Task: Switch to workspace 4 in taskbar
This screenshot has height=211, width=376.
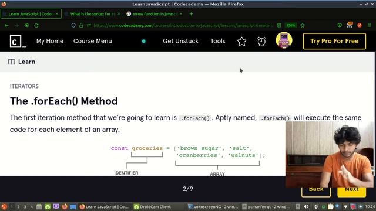Action: [x=32, y=207]
